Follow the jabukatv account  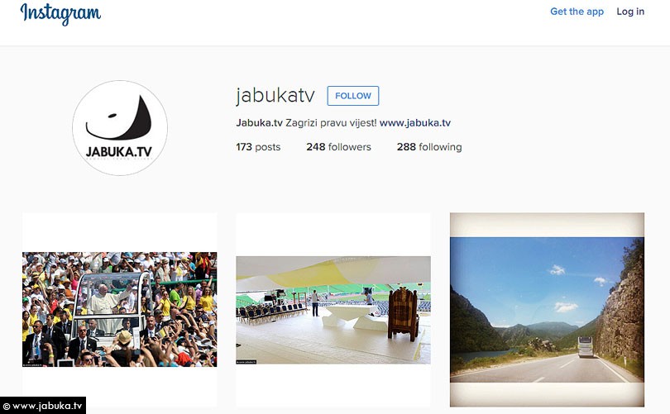[353, 96]
